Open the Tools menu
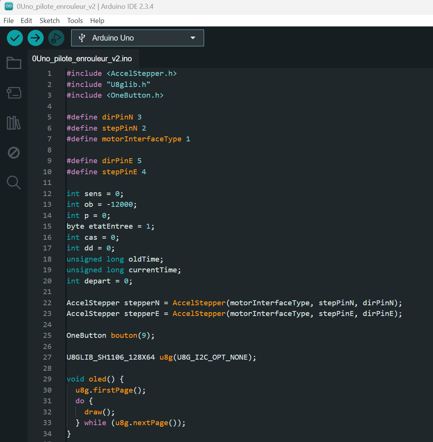The image size is (433, 442). pyautogui.click(x=75, y=21)
